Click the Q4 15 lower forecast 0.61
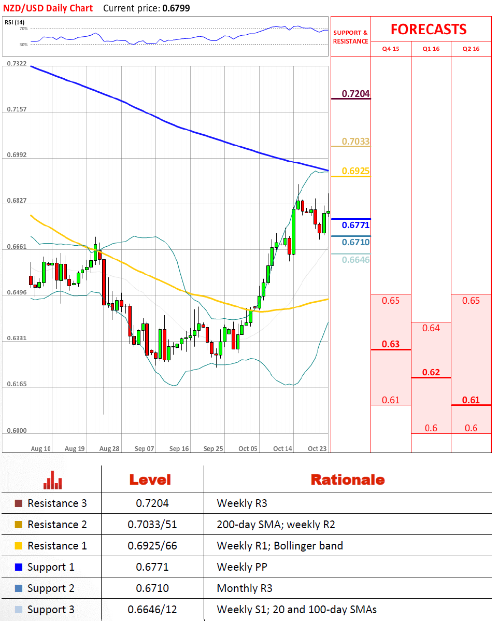 point(391,400)
